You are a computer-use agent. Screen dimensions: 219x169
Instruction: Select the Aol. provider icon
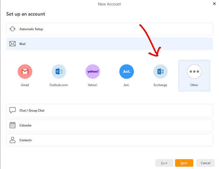pos(126,71)
